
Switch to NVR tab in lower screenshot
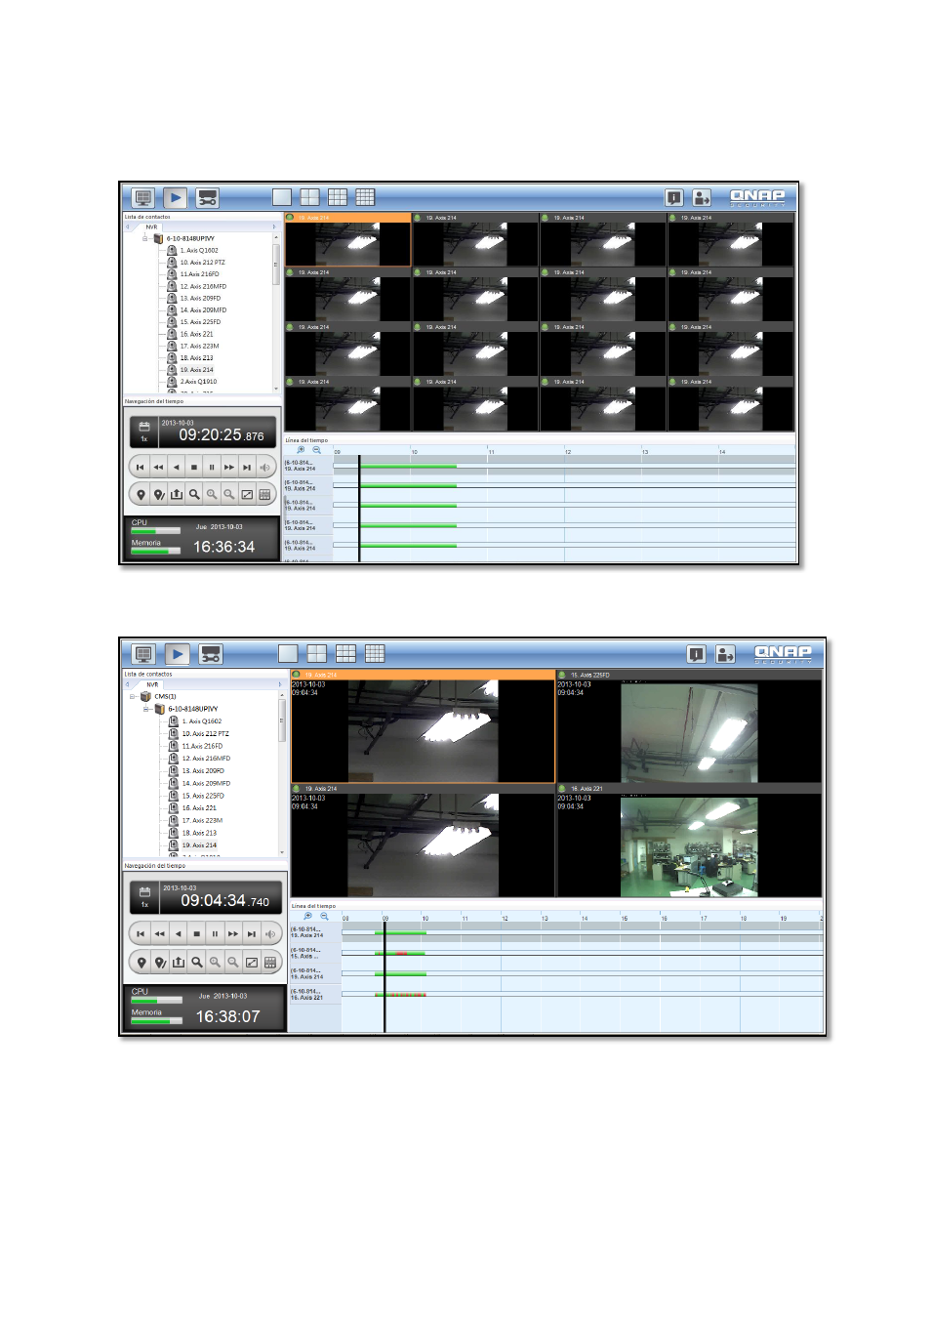(x=152, y=684)
